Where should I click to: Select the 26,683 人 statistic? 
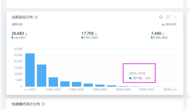pyautogui.click(x=20, y=34)
